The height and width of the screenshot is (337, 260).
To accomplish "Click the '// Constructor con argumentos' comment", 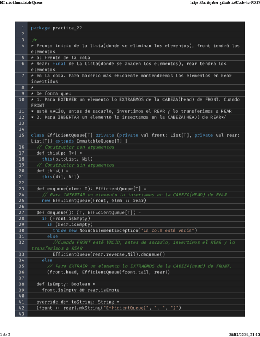I will coord(75,147).
